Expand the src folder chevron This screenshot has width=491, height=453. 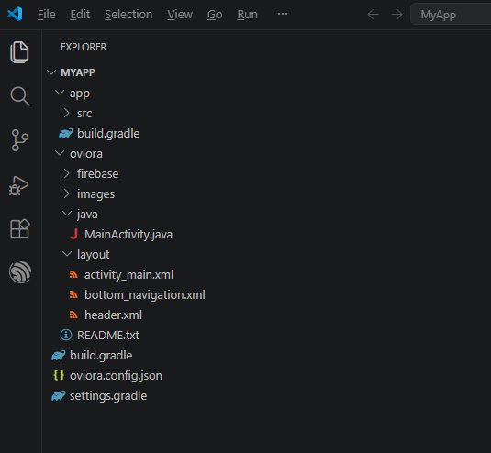click(66, 113)
